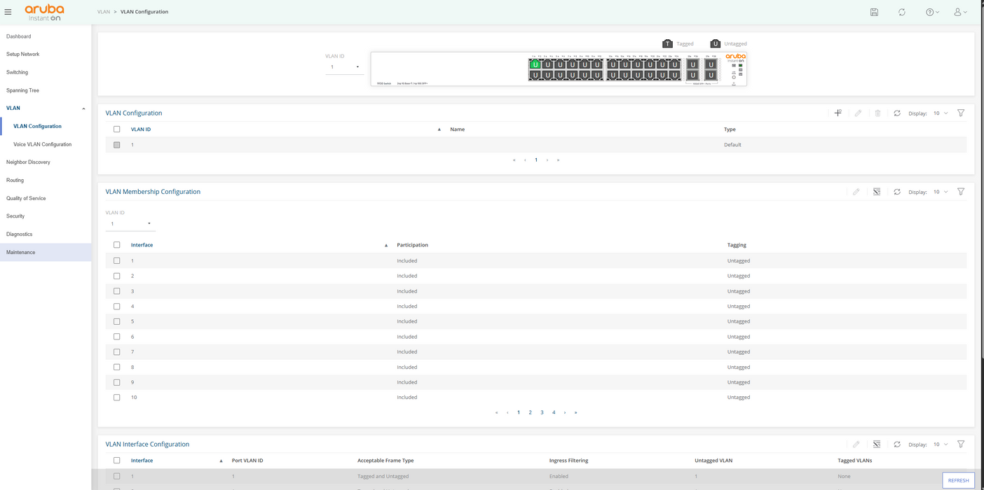
Task: Refresh the VLAN Interface Configuration table
Action: coord(897,444)
